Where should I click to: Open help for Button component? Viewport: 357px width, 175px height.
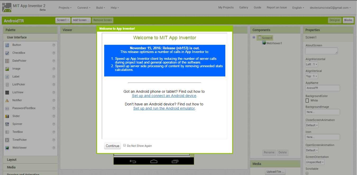click(x=54, y=45)
